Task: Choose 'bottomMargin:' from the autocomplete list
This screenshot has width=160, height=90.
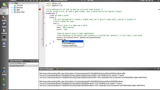Action: point(73,43)
